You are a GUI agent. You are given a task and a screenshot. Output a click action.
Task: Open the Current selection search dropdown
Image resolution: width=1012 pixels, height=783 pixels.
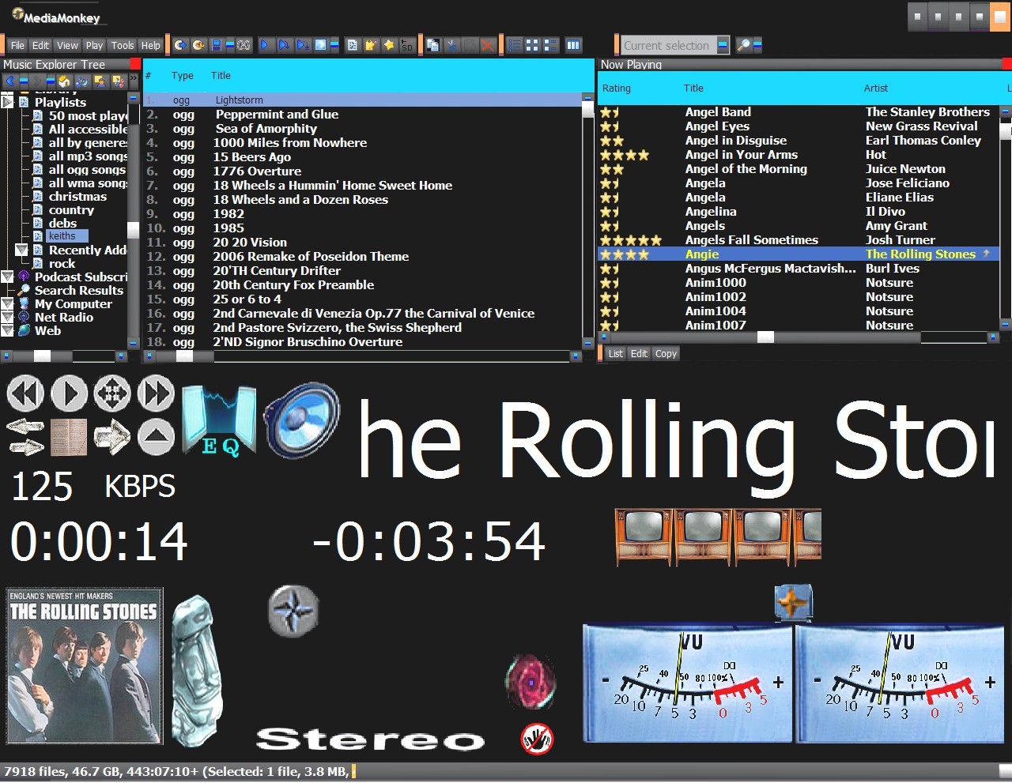[723, 45]
